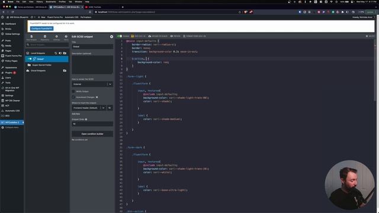
Task: Click the Configure FluentSMTP button
Action: point(41,28)
